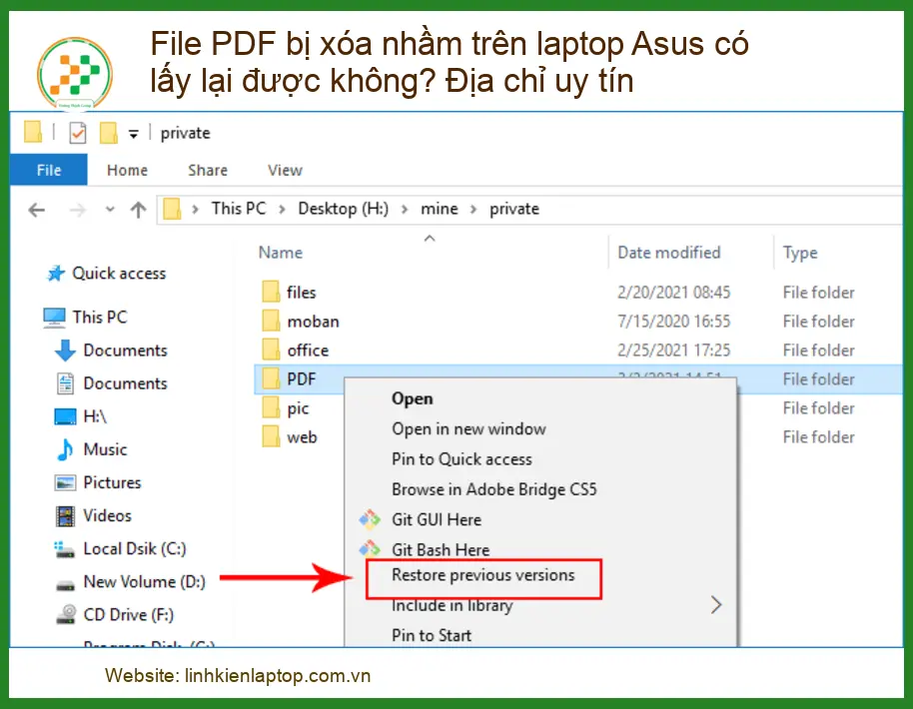
Task: Go up one folder level arrow
Action: tap(138, 210)
